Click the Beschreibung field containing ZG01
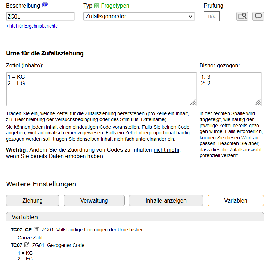 click(40, 17)
